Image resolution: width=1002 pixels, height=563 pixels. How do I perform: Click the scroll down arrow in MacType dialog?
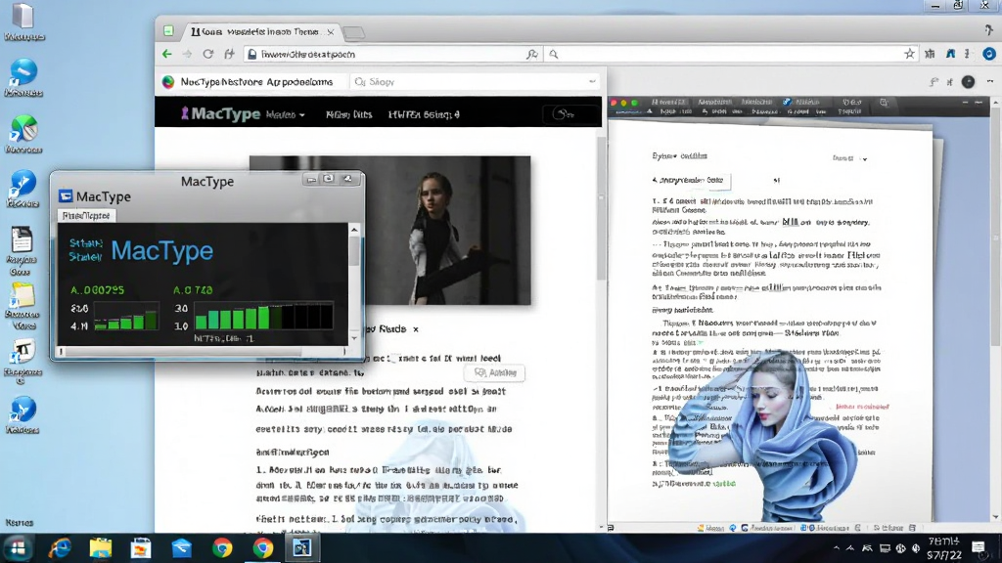click(x=354, y=338)
